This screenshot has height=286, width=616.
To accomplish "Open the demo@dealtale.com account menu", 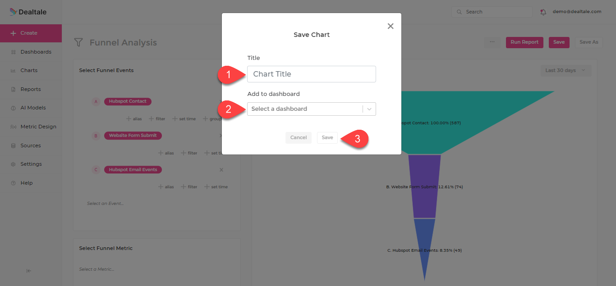I will [577, 12].
